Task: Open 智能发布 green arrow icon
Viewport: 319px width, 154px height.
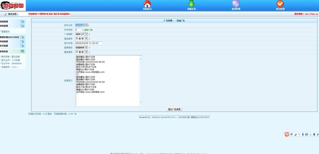Action: click(192, 4)
